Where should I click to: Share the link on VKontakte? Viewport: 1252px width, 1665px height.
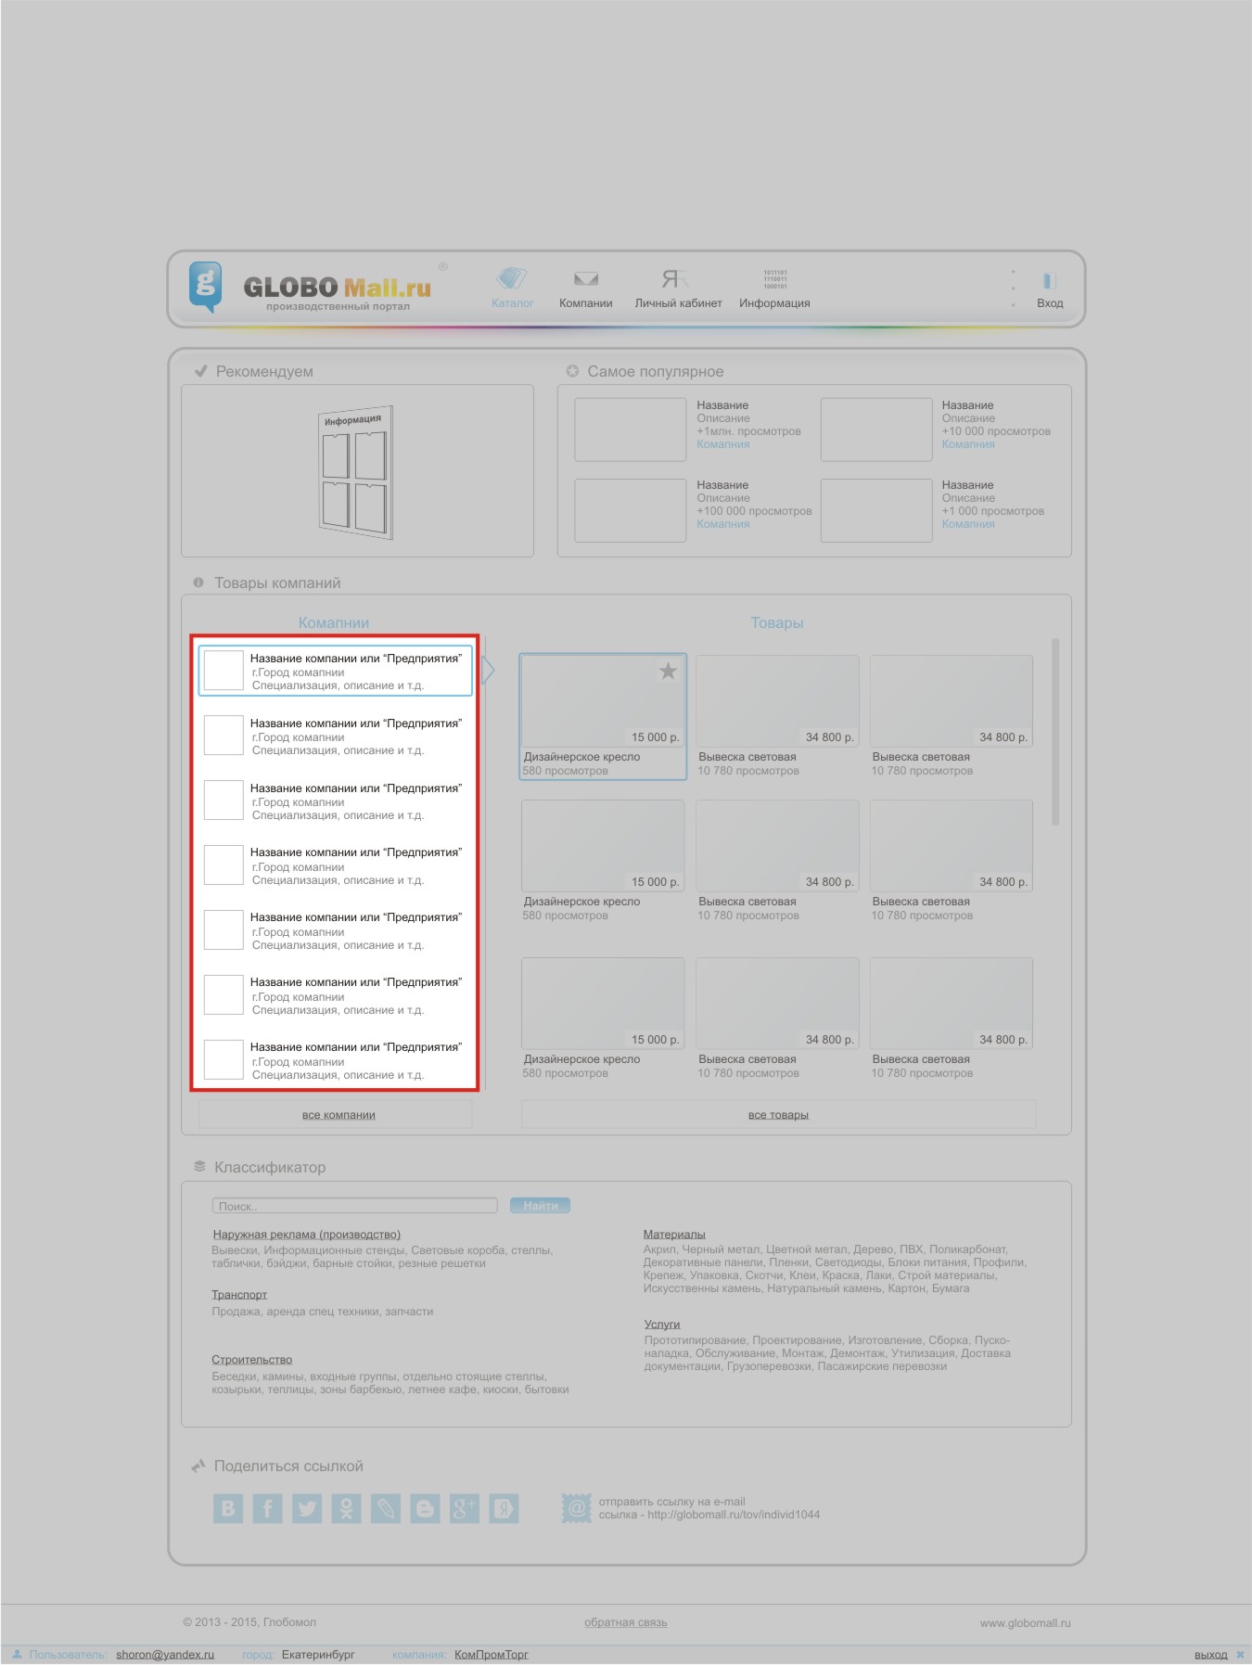pyautogui.click(x=228, y=1508)
